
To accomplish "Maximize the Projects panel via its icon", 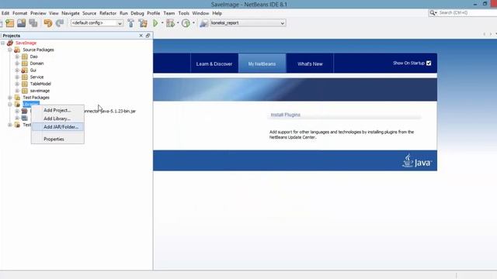I will (148, 36).
